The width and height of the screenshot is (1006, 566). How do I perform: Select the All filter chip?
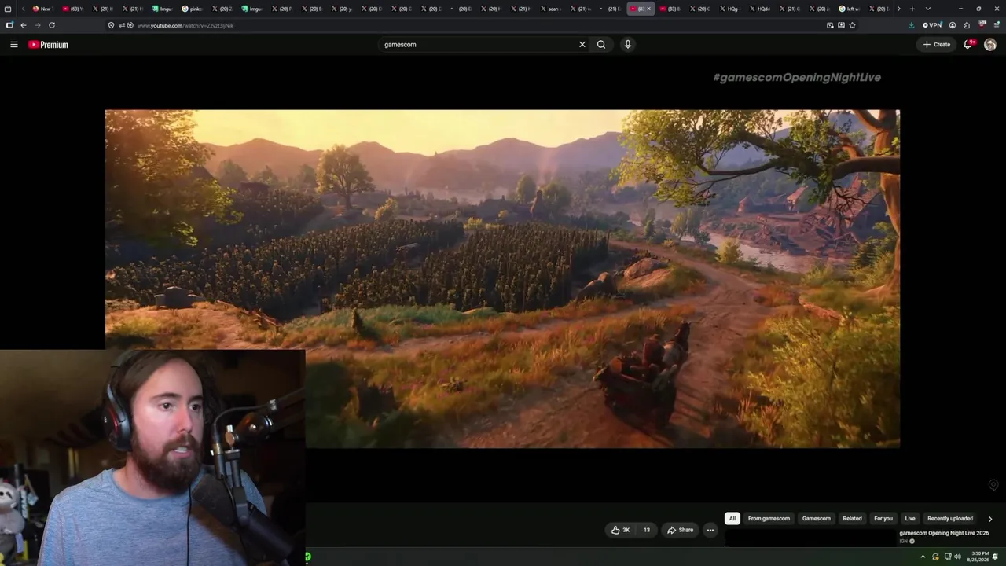coord(732,519)
